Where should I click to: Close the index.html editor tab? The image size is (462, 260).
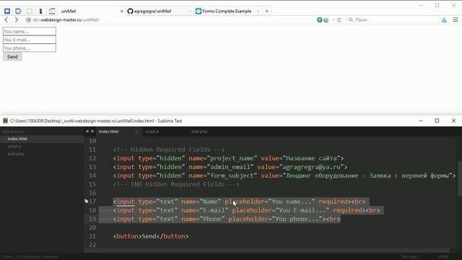136,131
